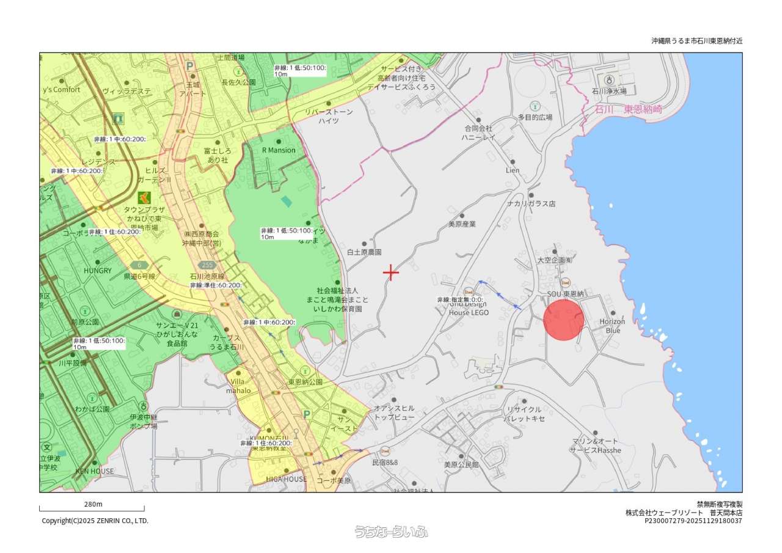This screenshot has width=782, height=553.
Task: Click the 伊波中継ポンプ場 pump station icon
Action: tap(144, 406)
